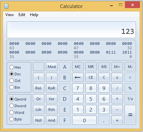Click the And bitwise button
This screenshot has width=143, height=132.
coord(52,120)
